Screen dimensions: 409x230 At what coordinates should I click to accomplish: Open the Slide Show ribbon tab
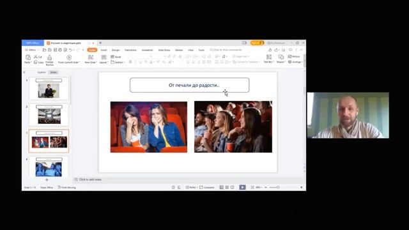[x=164, y=50]
